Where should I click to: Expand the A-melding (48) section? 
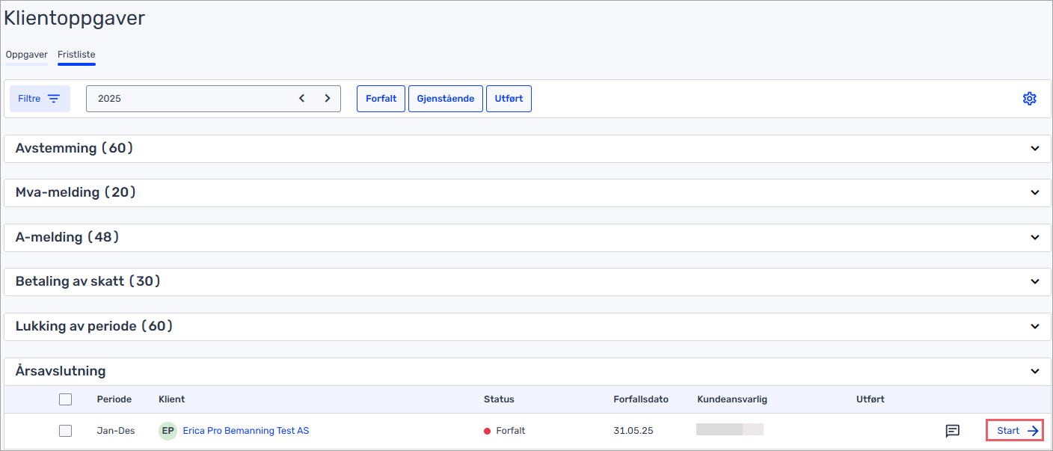[526, 237]
